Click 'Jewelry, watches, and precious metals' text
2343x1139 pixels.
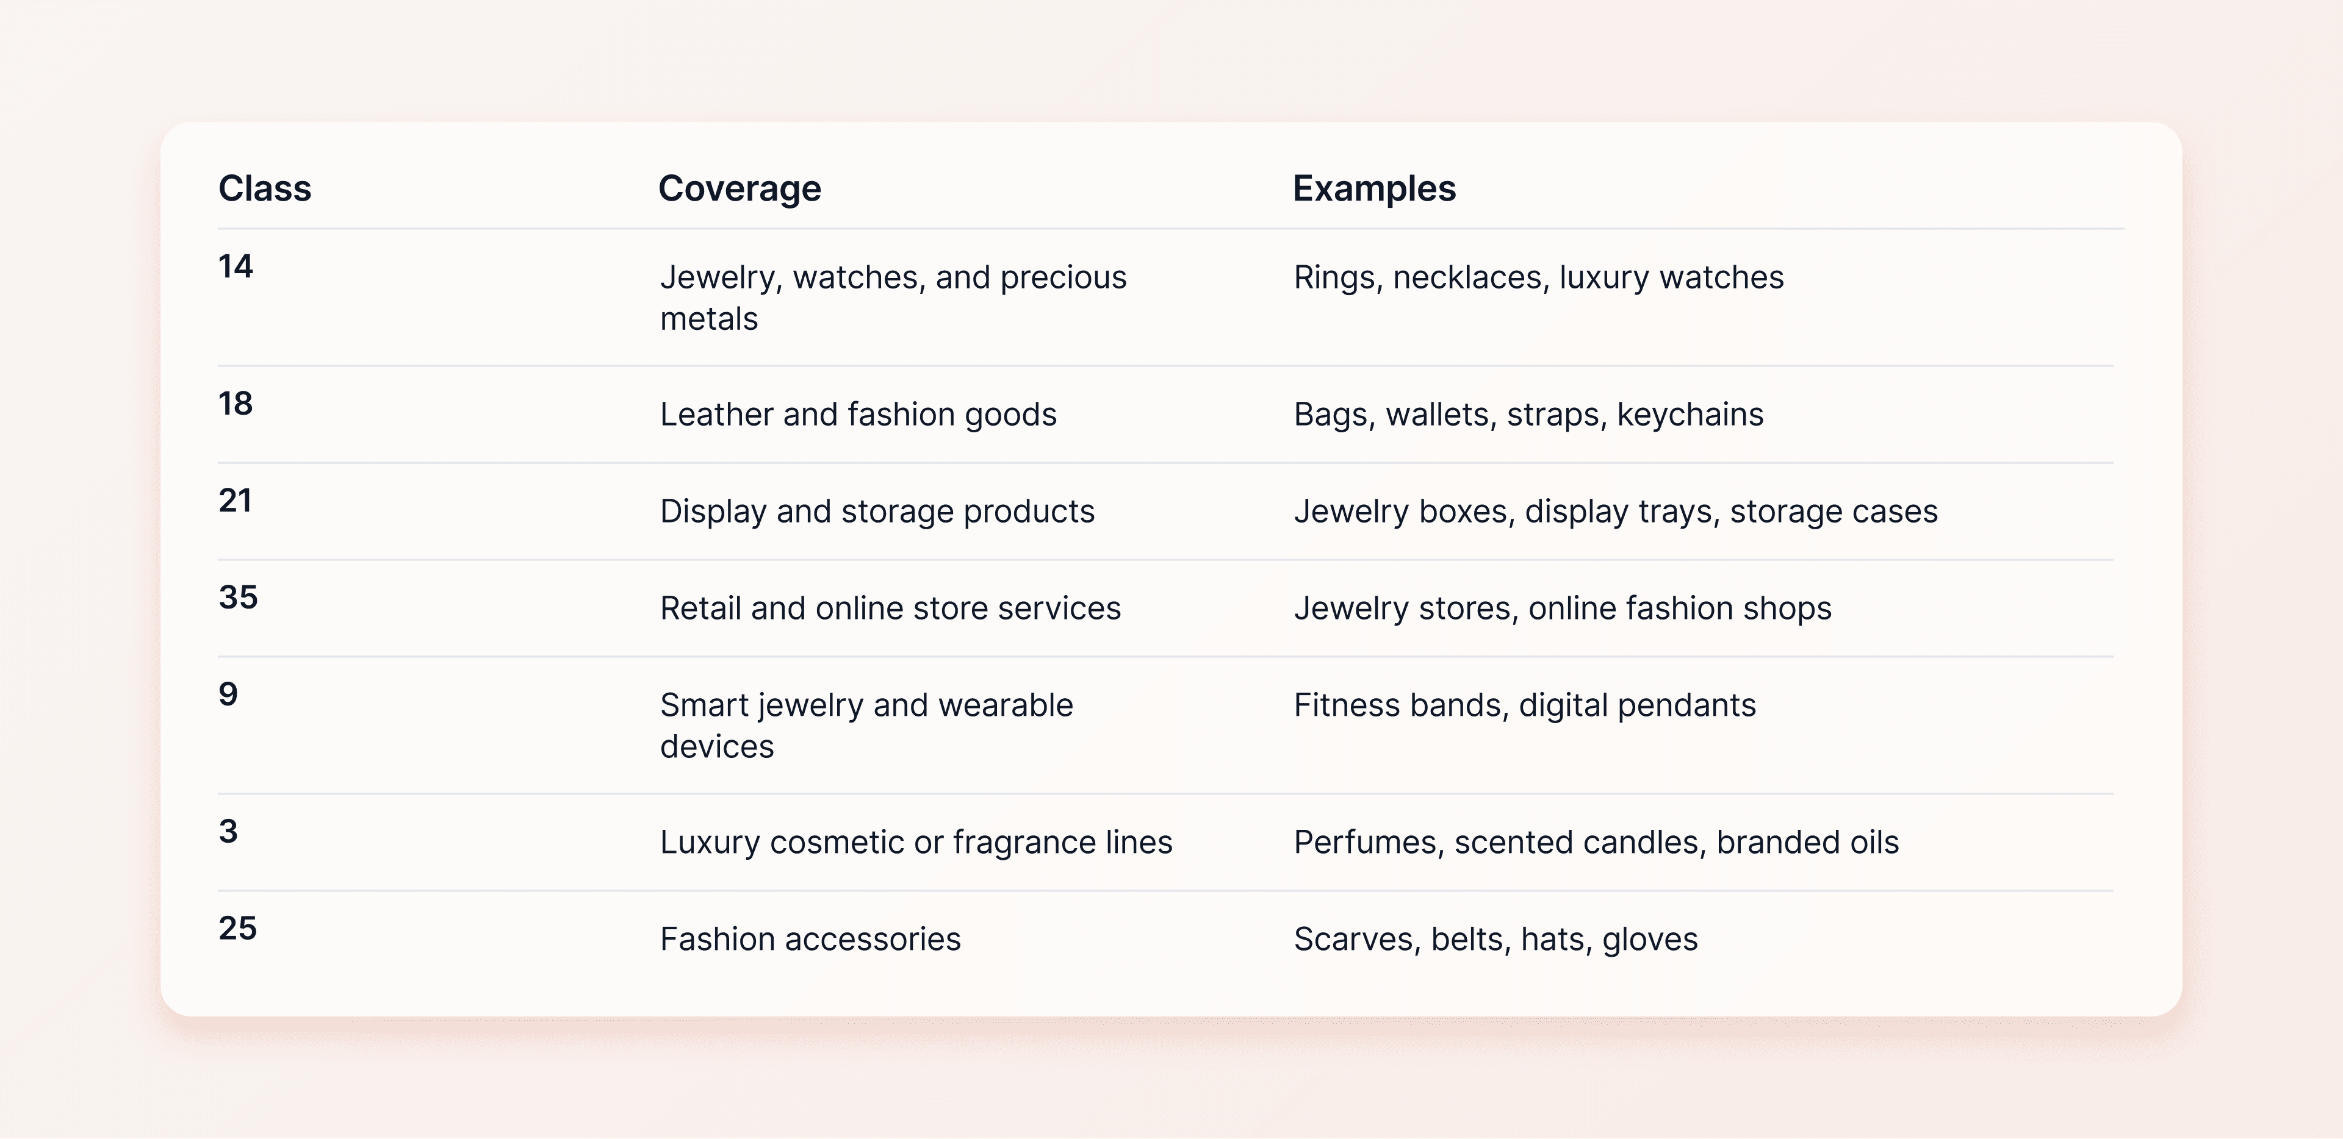coord(893,297)
